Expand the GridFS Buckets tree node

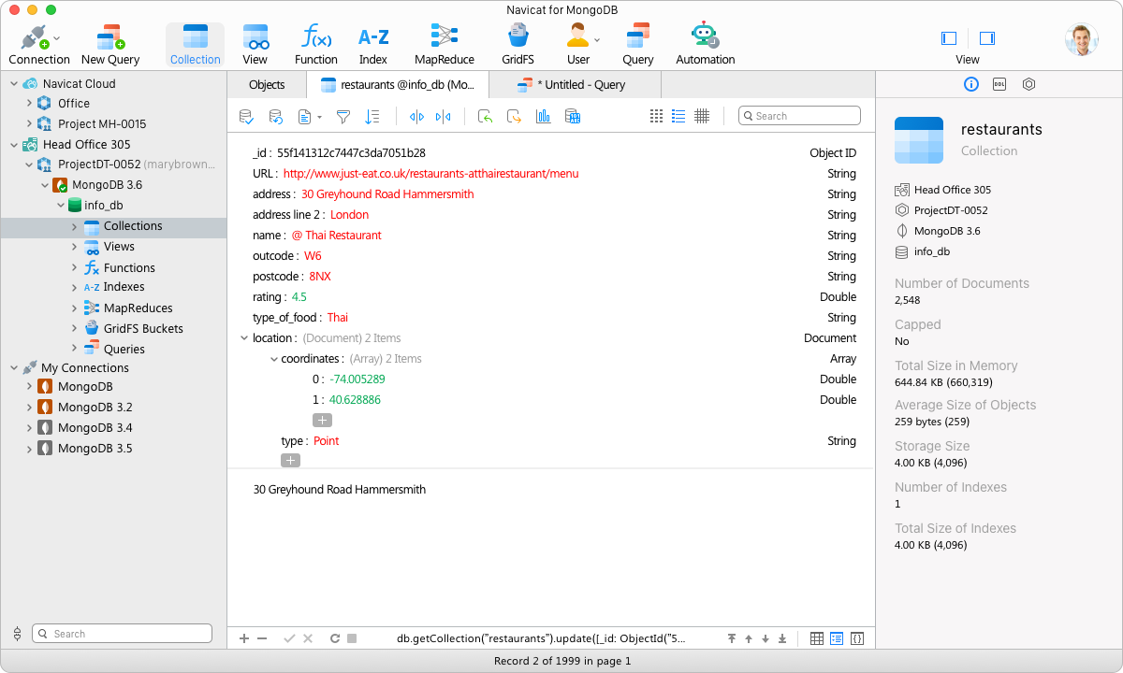(x=75, y=329)
